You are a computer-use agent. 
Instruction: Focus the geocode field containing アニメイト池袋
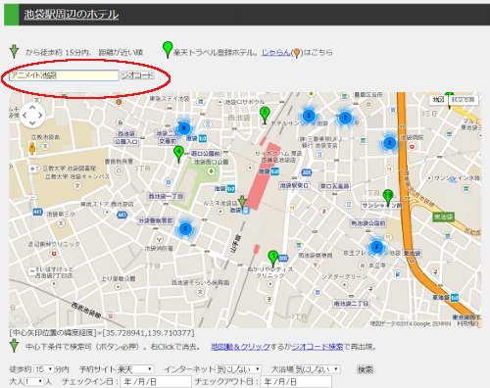64,75
